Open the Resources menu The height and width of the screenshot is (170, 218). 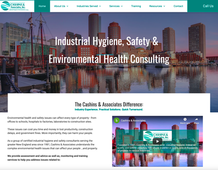click(155, 6)
